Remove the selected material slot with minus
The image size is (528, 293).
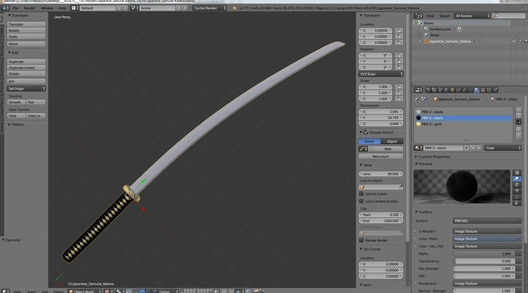(519, 116)
